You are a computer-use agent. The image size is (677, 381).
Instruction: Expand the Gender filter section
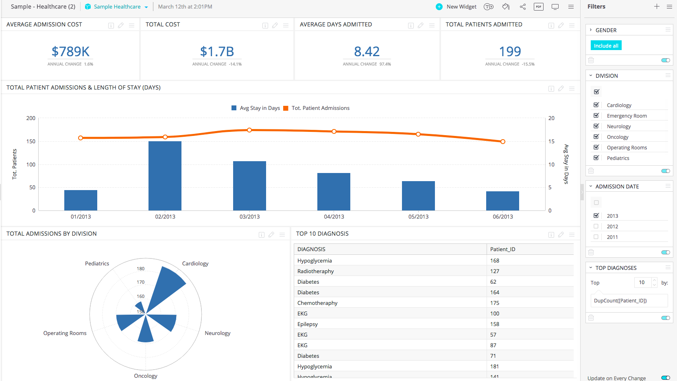pos(591,30)
